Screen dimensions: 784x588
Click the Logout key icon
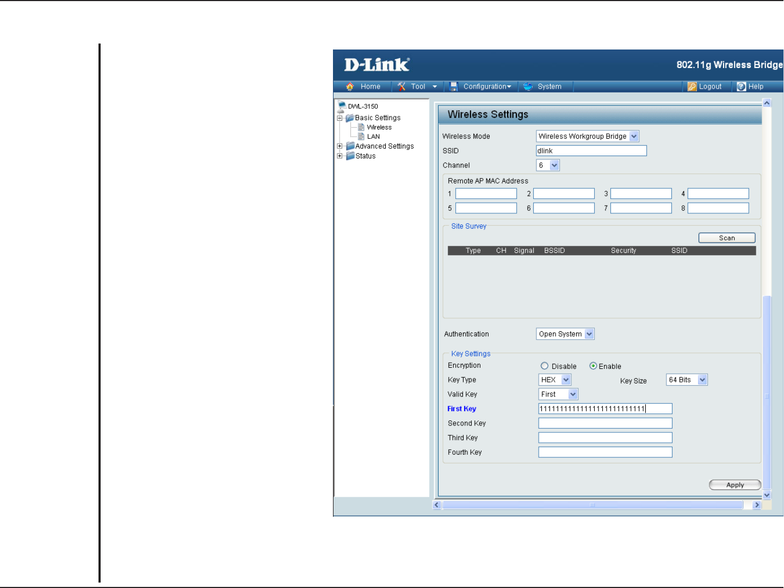tap(692, 86)
